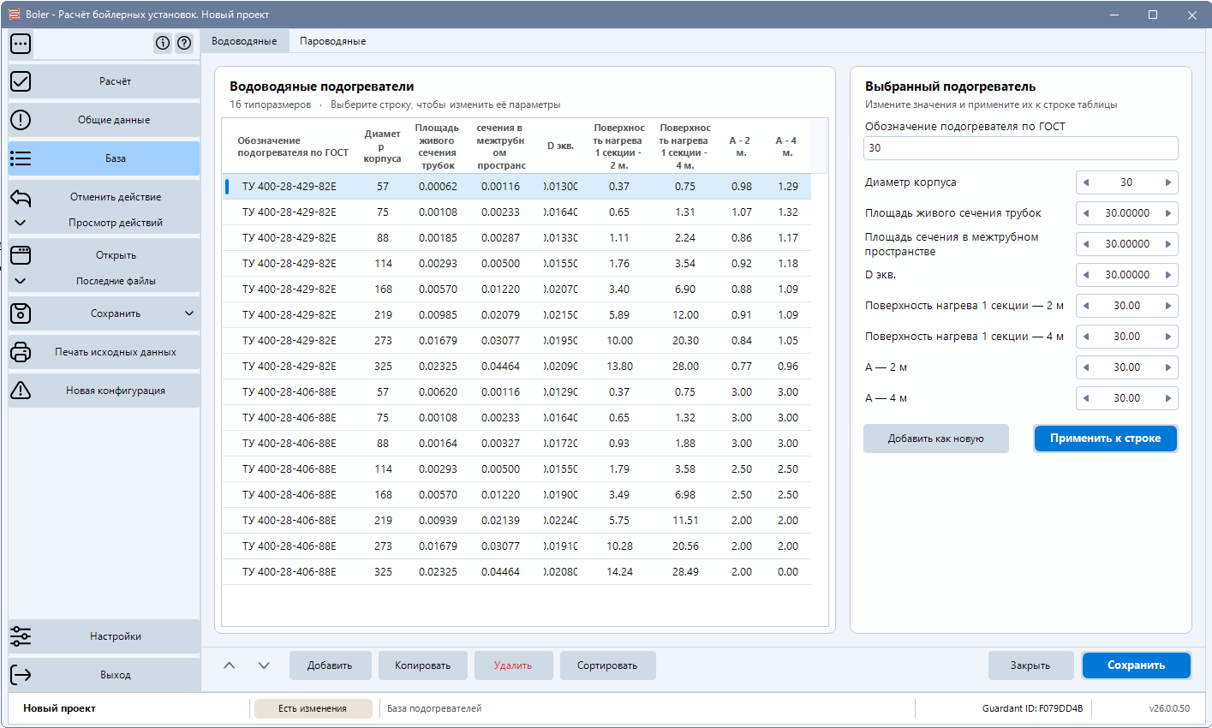Expand Последние файлы chevron
This screenshot has width=1212, height=728.
click(21, 281)
